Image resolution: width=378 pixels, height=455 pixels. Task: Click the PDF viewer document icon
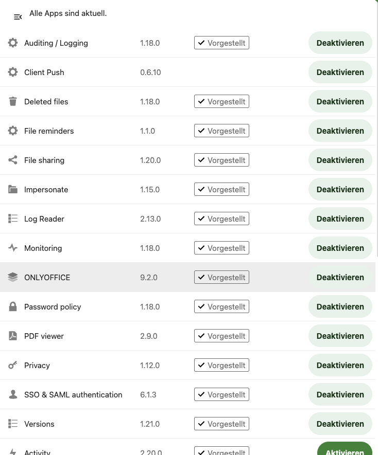coord(13,336)
